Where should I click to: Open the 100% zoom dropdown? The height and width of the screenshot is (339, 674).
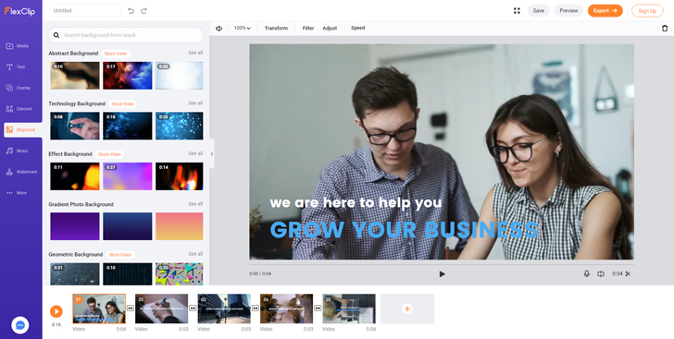tap(242, 29)
